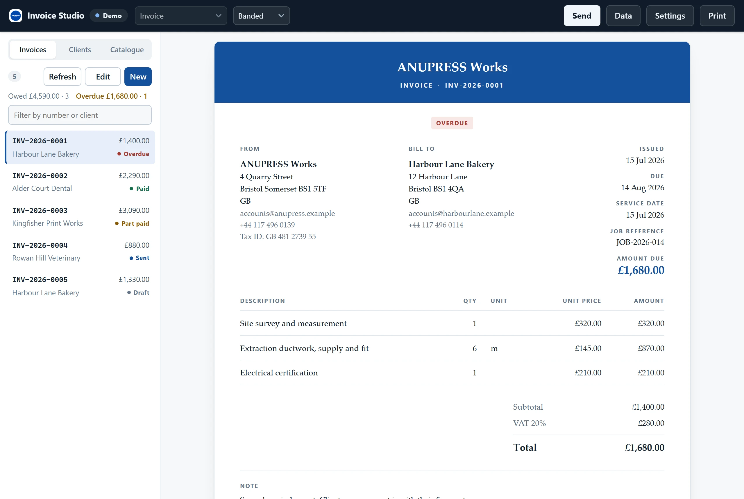Click the INV-2026-0001 number in the invoice header
The image size is (744, 499).
click(x=474, y=85)
